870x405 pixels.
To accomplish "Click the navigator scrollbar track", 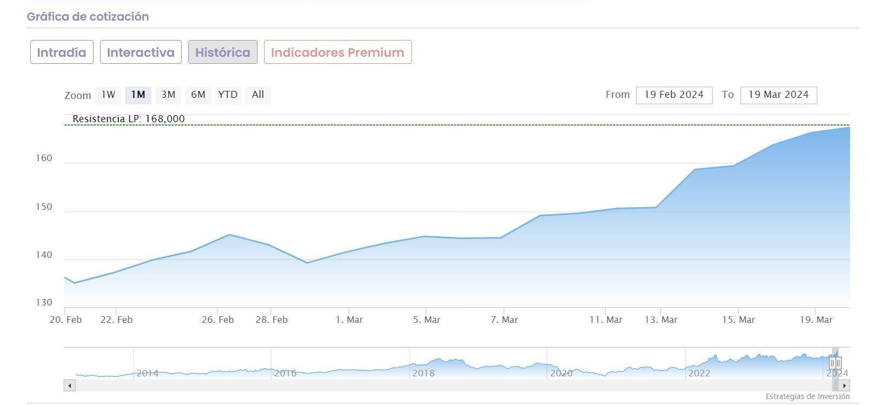I will (433, 386).
